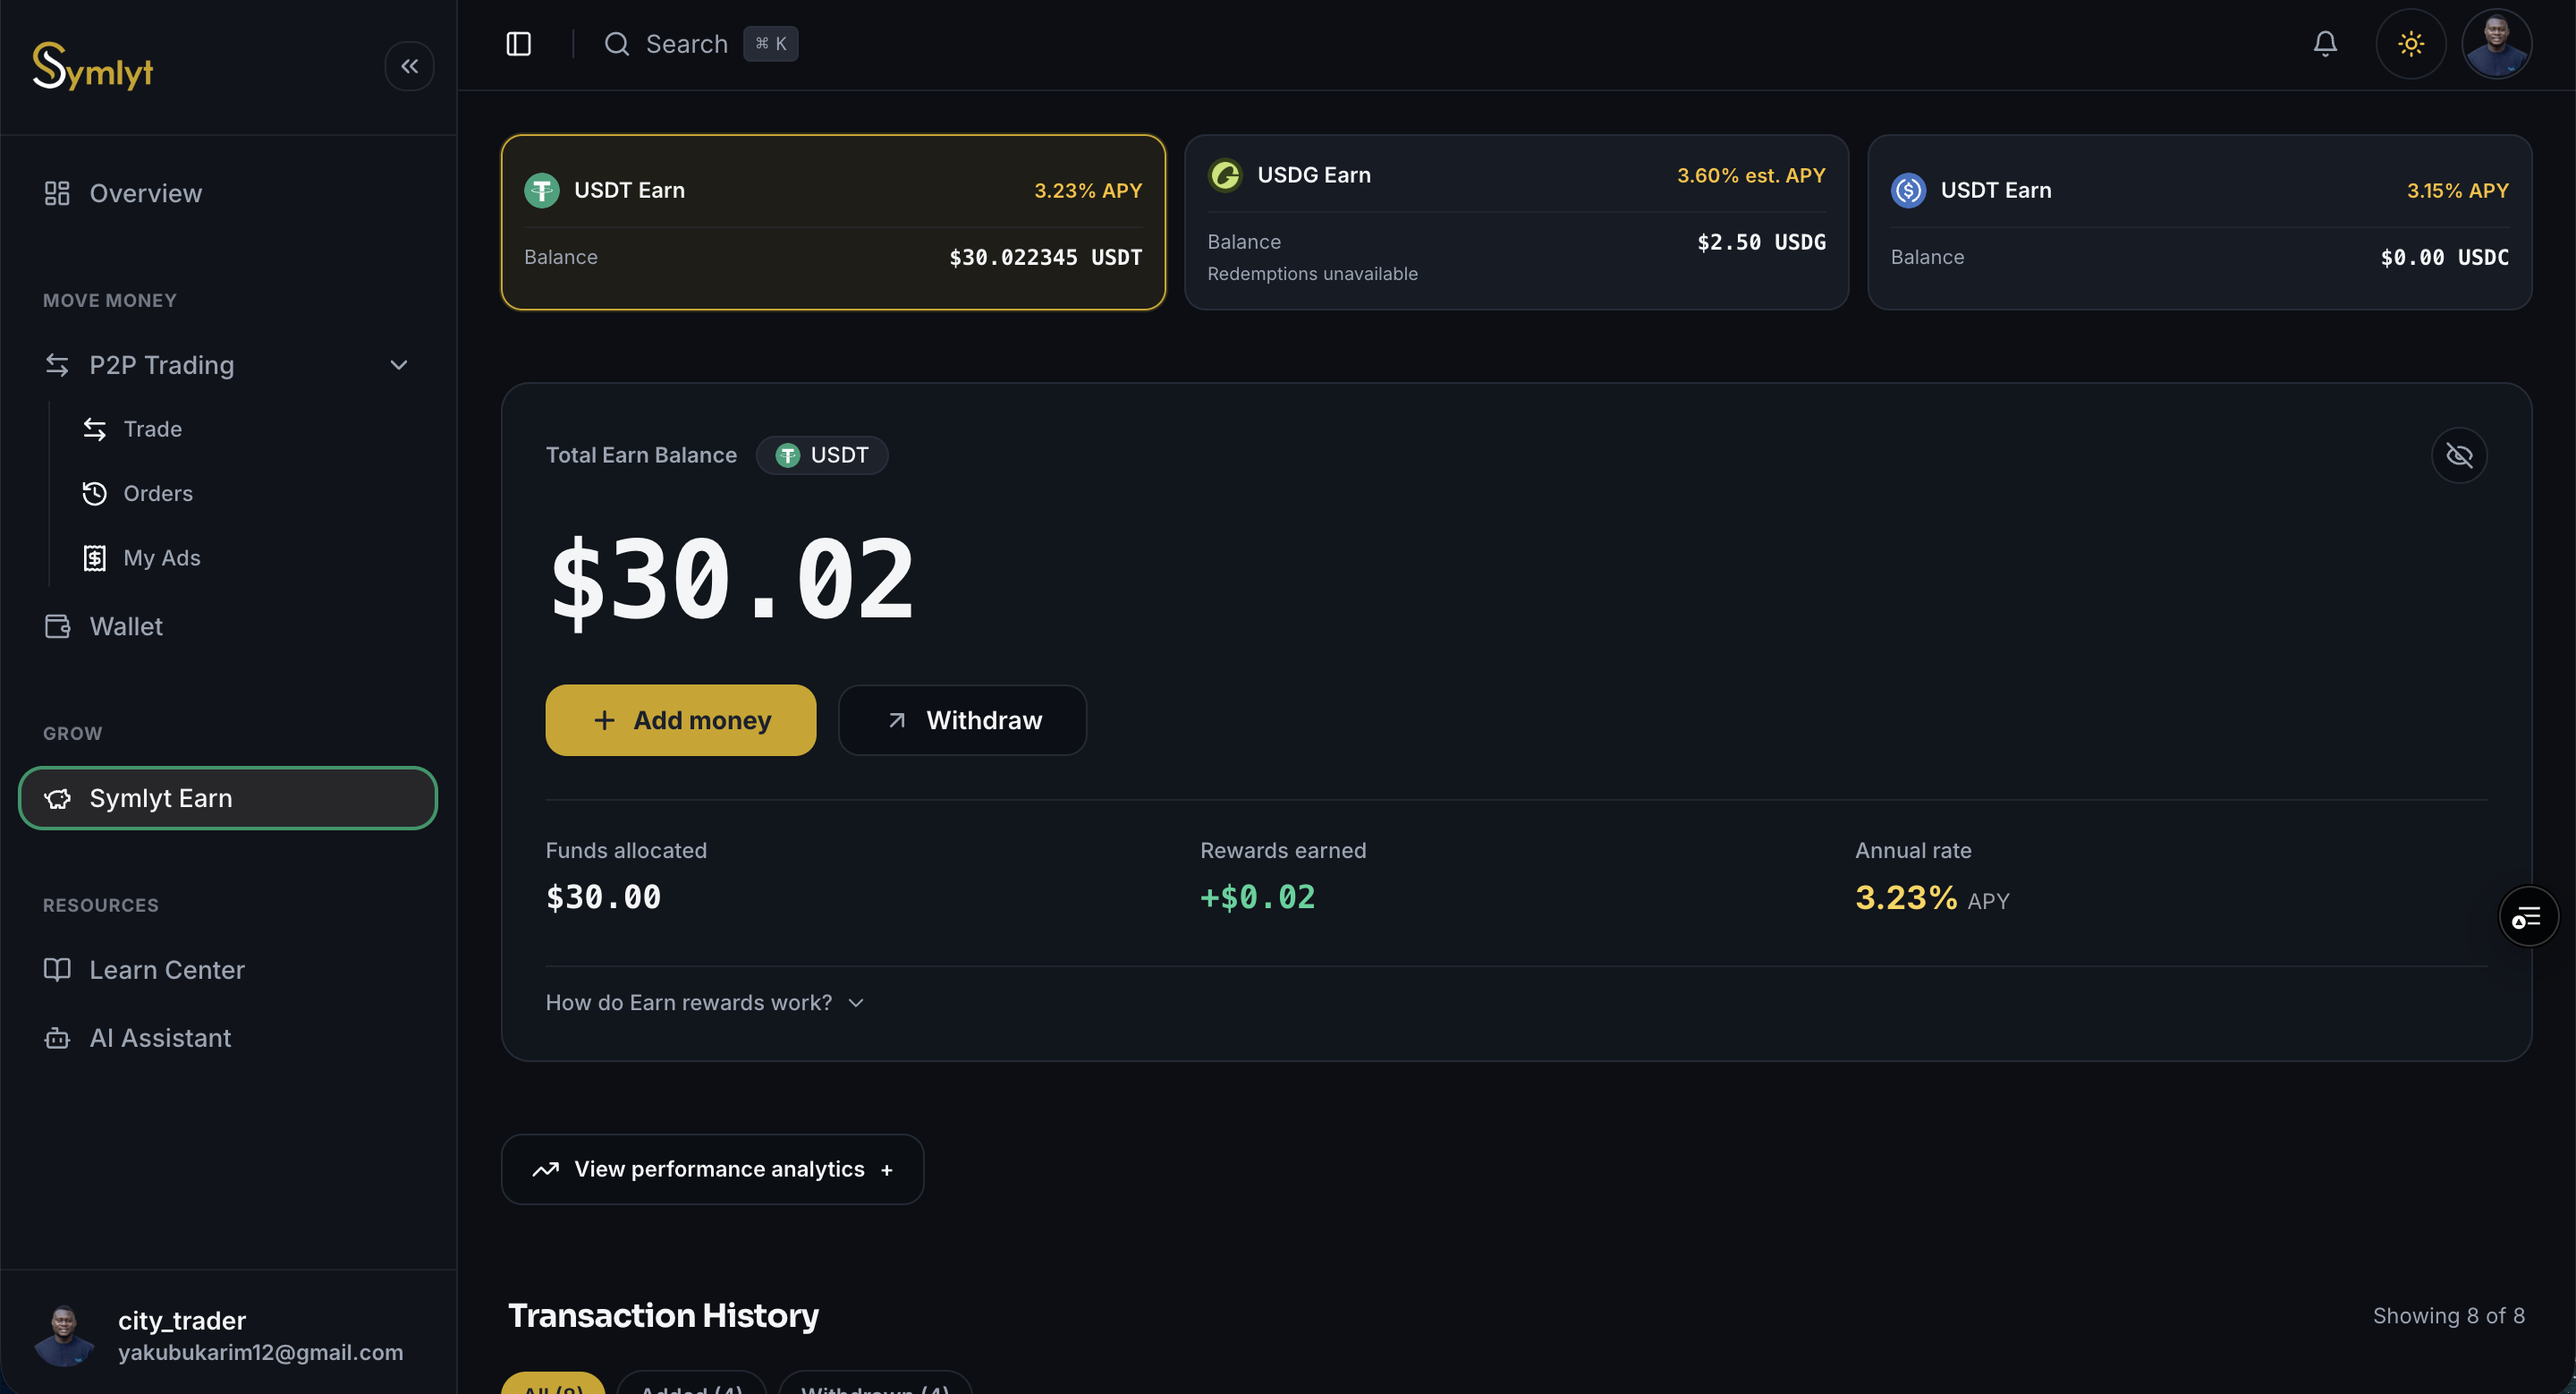2576x1394 pixels.
Task: Click the Symlyt logo
Action: coord(93,67)
